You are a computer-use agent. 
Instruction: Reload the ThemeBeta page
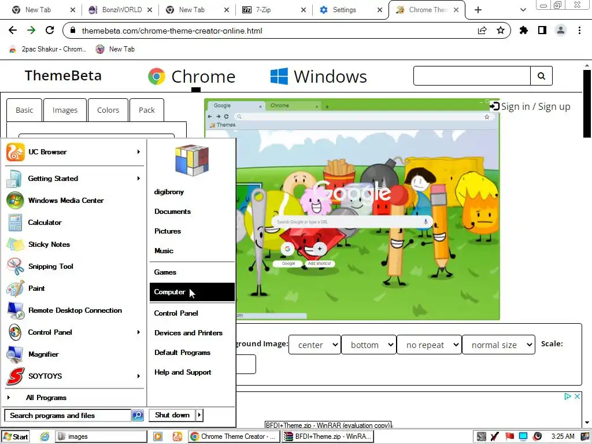click(50, 31)
